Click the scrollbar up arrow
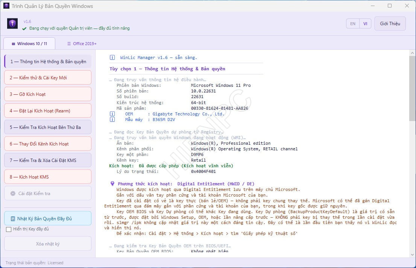416x268 pixels. 412,53
